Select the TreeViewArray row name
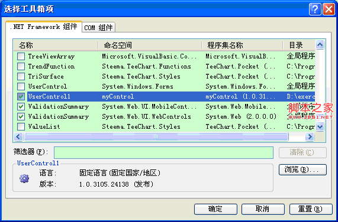The width and height of the screenshot is (338, 222). coord(51,56)
